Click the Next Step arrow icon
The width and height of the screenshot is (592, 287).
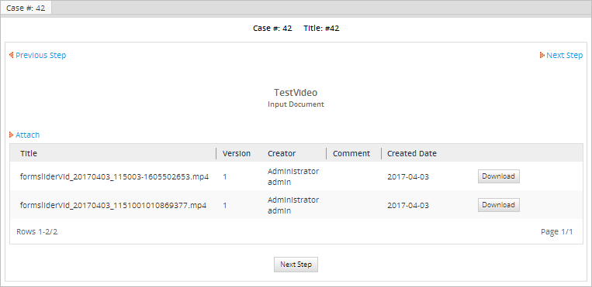(x=542, y=55)
